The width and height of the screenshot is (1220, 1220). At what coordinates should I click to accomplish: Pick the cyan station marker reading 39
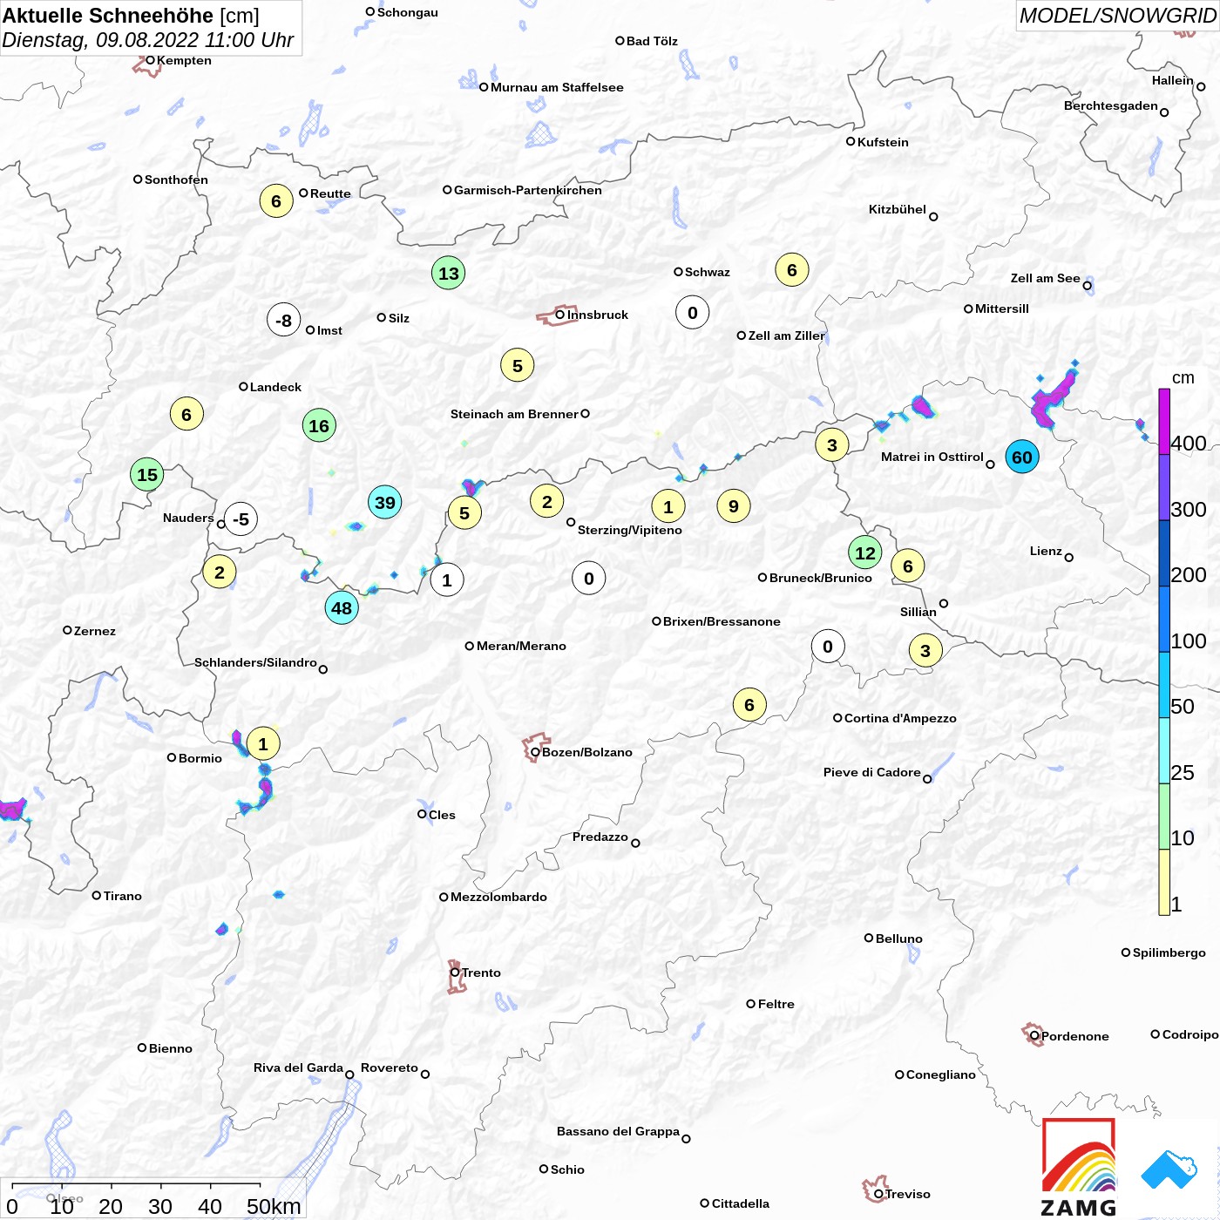[385, 502]
